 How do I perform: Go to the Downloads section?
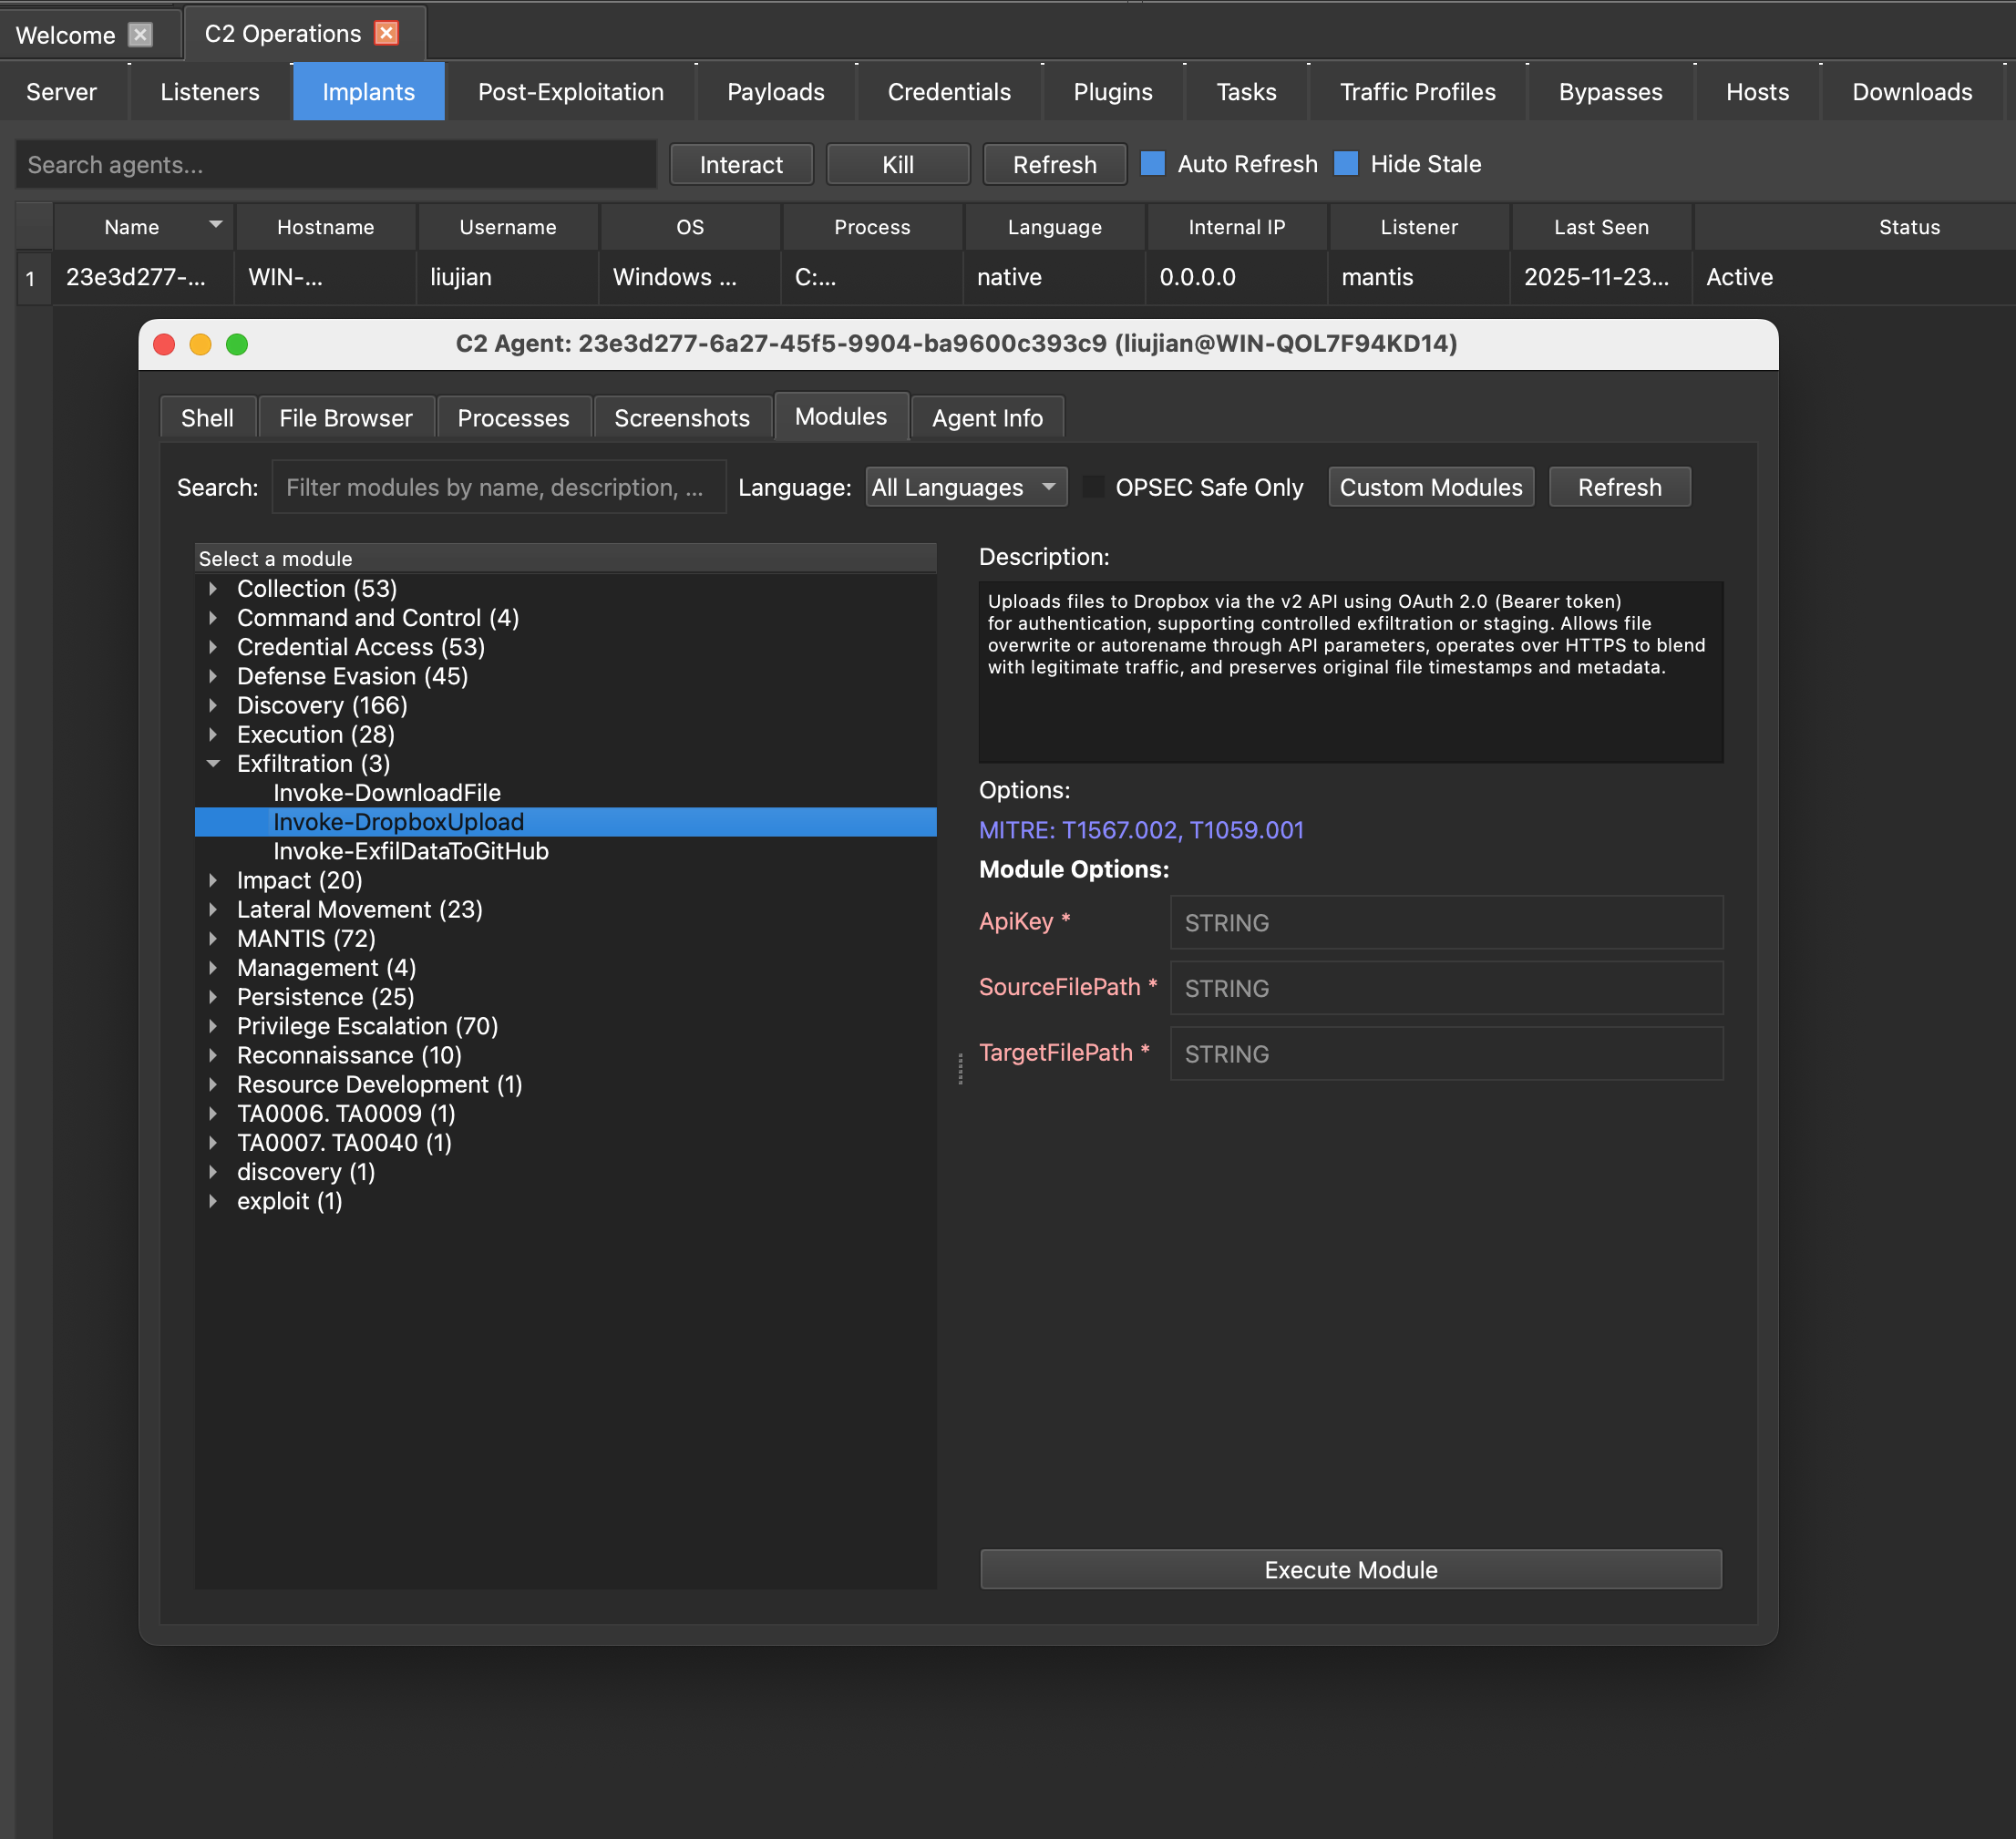click(1911, 91)
